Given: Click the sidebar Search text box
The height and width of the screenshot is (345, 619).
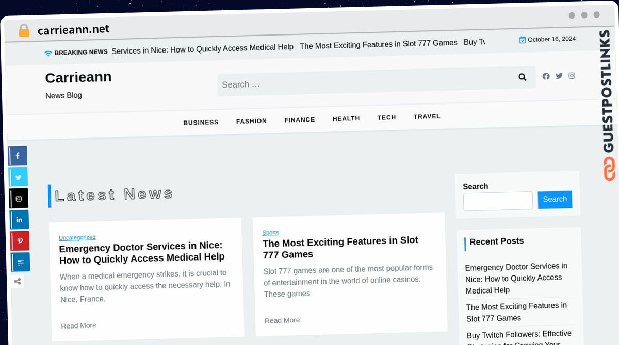Looking at the screenshot, I should click(x=498, y=201).
